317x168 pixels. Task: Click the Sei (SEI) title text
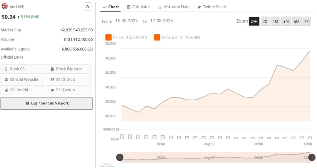pos(17,7)
